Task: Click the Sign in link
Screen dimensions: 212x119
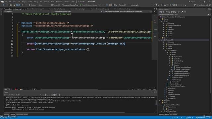Action: tap(192, 2)
